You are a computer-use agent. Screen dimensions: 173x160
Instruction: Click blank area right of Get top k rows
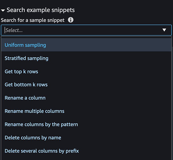104,72
